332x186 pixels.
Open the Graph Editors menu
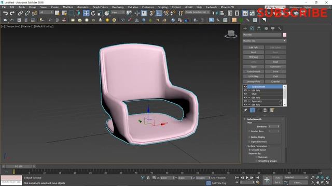coord(100,7)
